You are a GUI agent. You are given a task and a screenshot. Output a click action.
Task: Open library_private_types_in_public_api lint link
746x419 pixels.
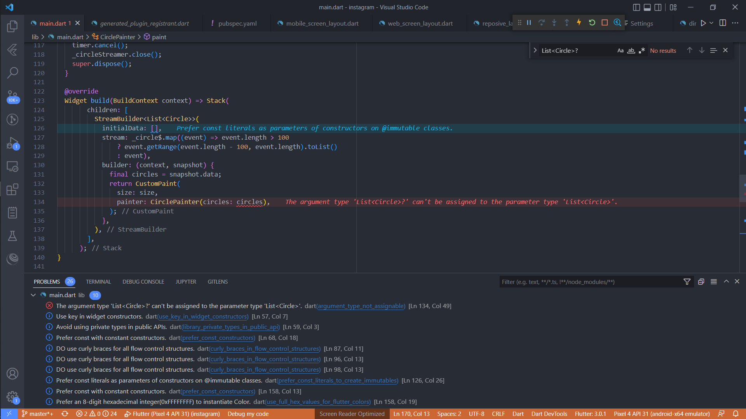pyautogui.click(x=231, y=327)
